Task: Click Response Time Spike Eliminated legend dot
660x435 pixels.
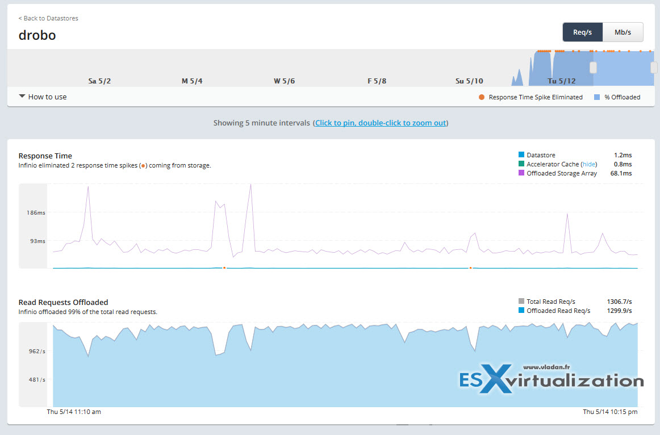Action: (482, 97)
